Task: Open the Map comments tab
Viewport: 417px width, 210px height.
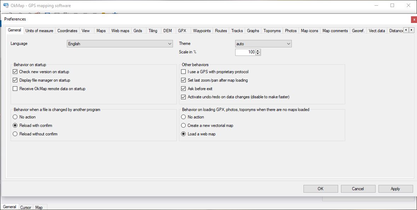Action: pyautogui.click(x=335, y=31)
